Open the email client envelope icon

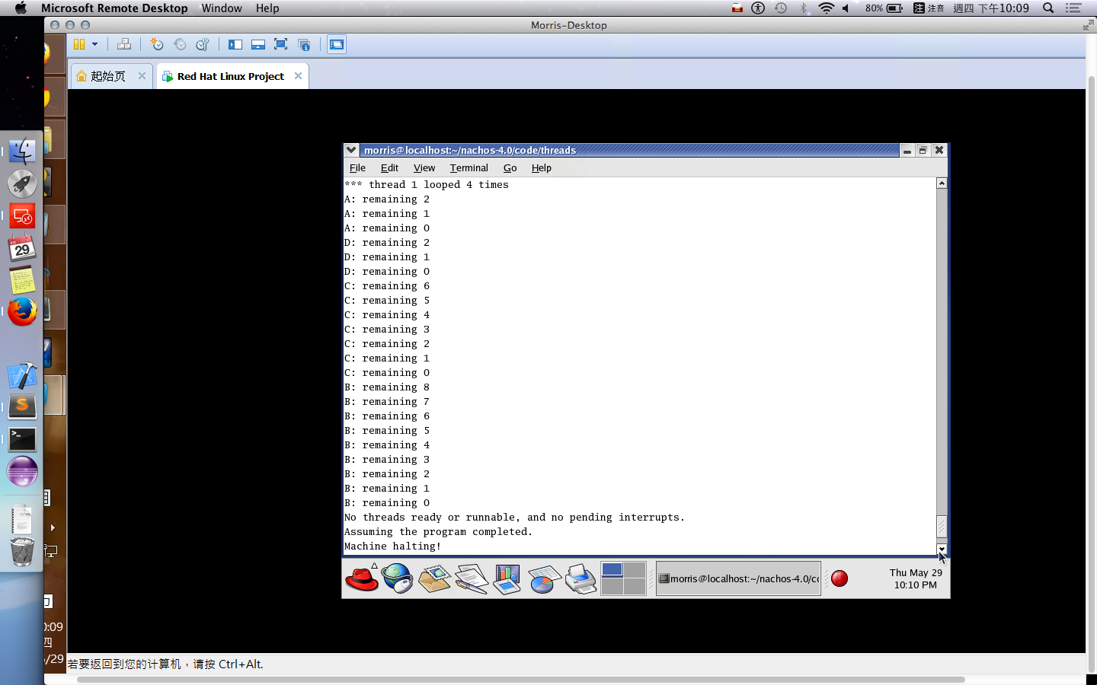(x=434, y=579)
